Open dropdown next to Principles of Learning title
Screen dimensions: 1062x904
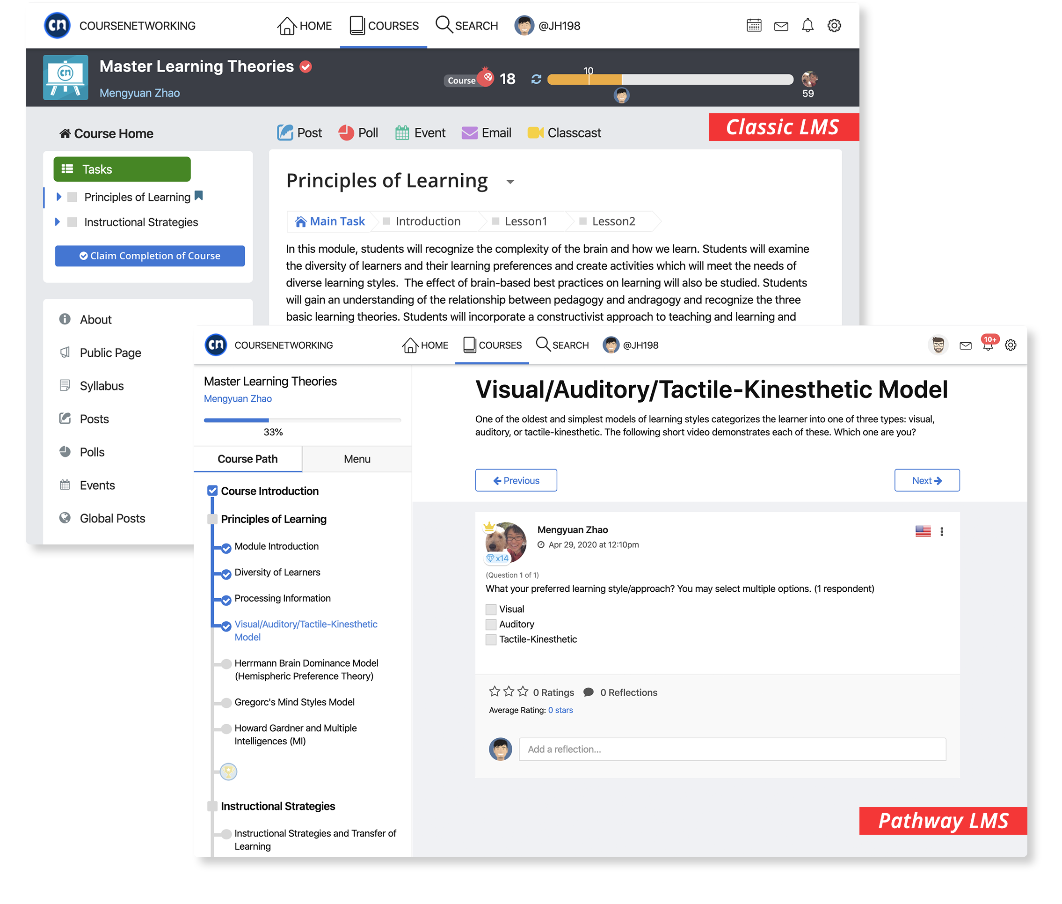pyautogui.click(x=509, y=182)
